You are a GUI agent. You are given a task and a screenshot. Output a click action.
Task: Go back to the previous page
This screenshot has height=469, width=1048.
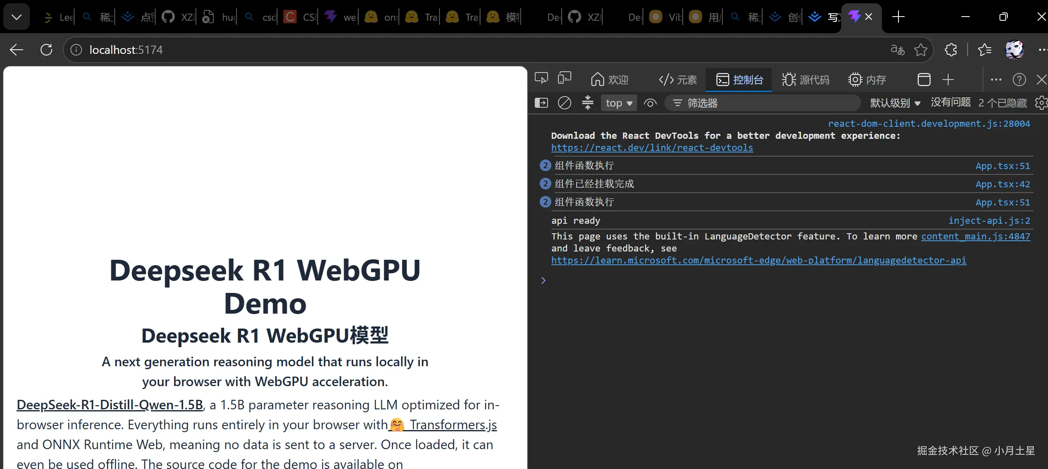(x=17, y=50)
